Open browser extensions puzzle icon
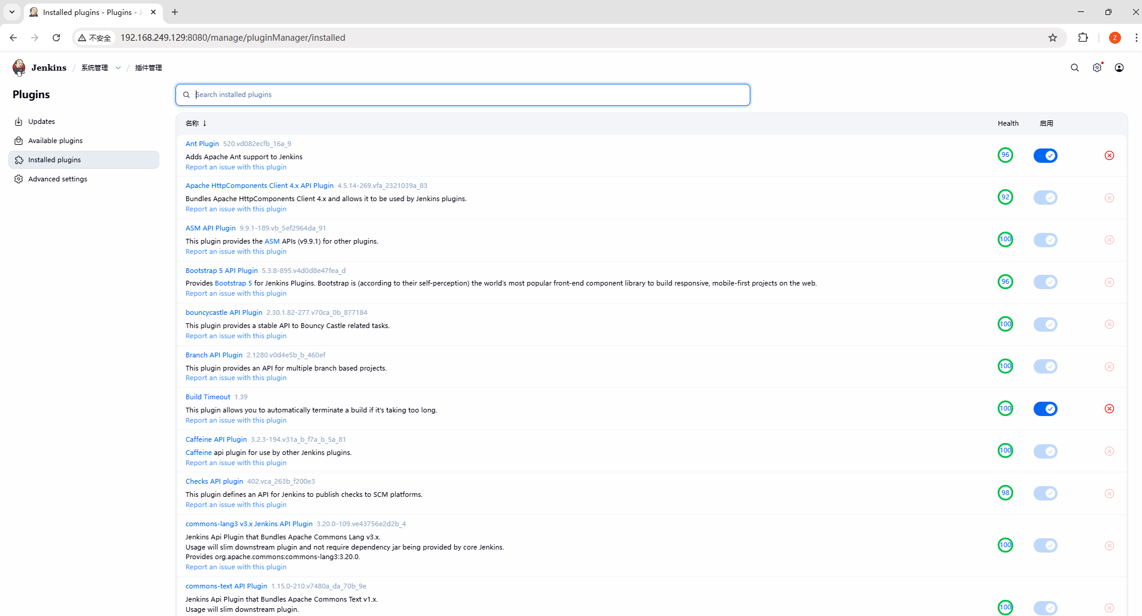1142x616 pixels. coord(1083,38)
